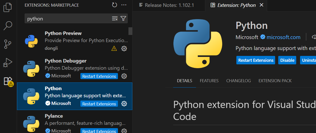316x133 pixels.
Task: Open the microsoft.com publisher link
Action: coord(283,37)
